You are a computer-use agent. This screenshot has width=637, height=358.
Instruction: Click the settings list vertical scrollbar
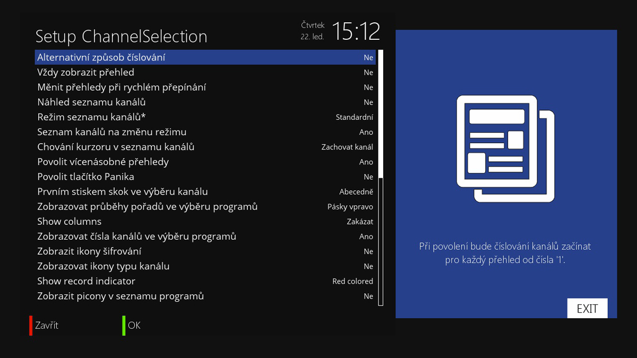[x=381, y=178]
